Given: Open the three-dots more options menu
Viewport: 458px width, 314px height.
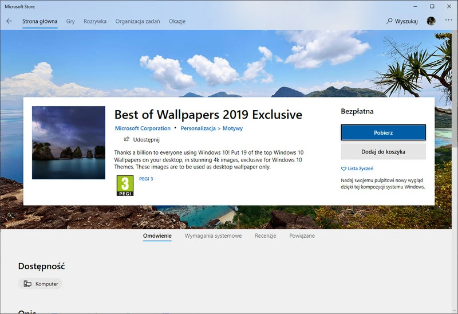Looking at the screenshot, I should 448,21.
